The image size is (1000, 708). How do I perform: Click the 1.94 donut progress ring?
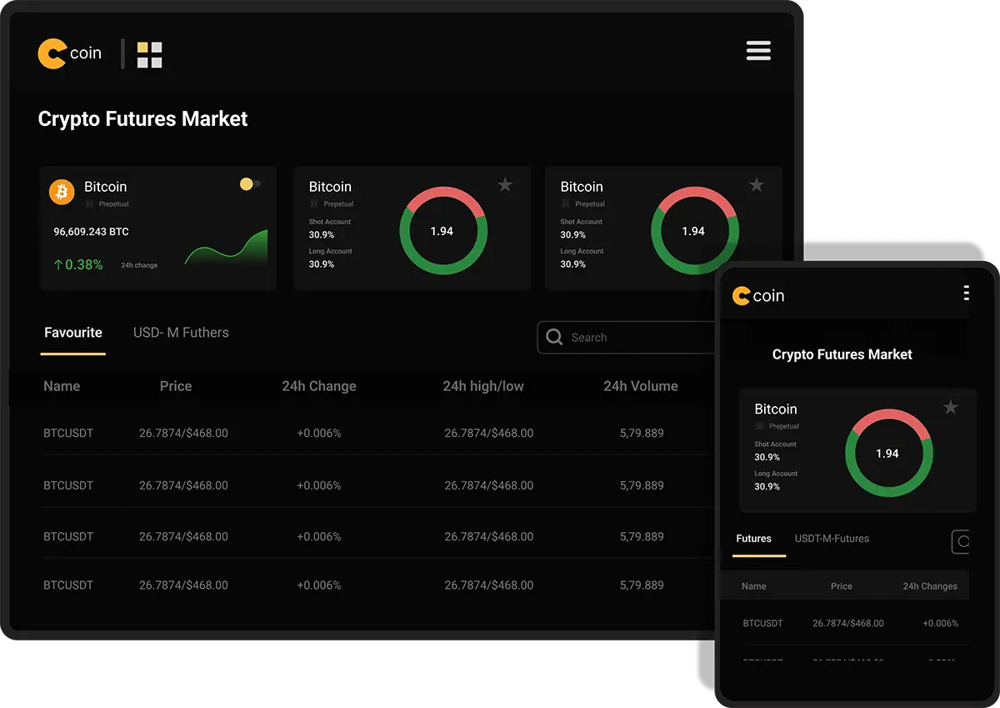pyautogui.click(x=442, y=230)
